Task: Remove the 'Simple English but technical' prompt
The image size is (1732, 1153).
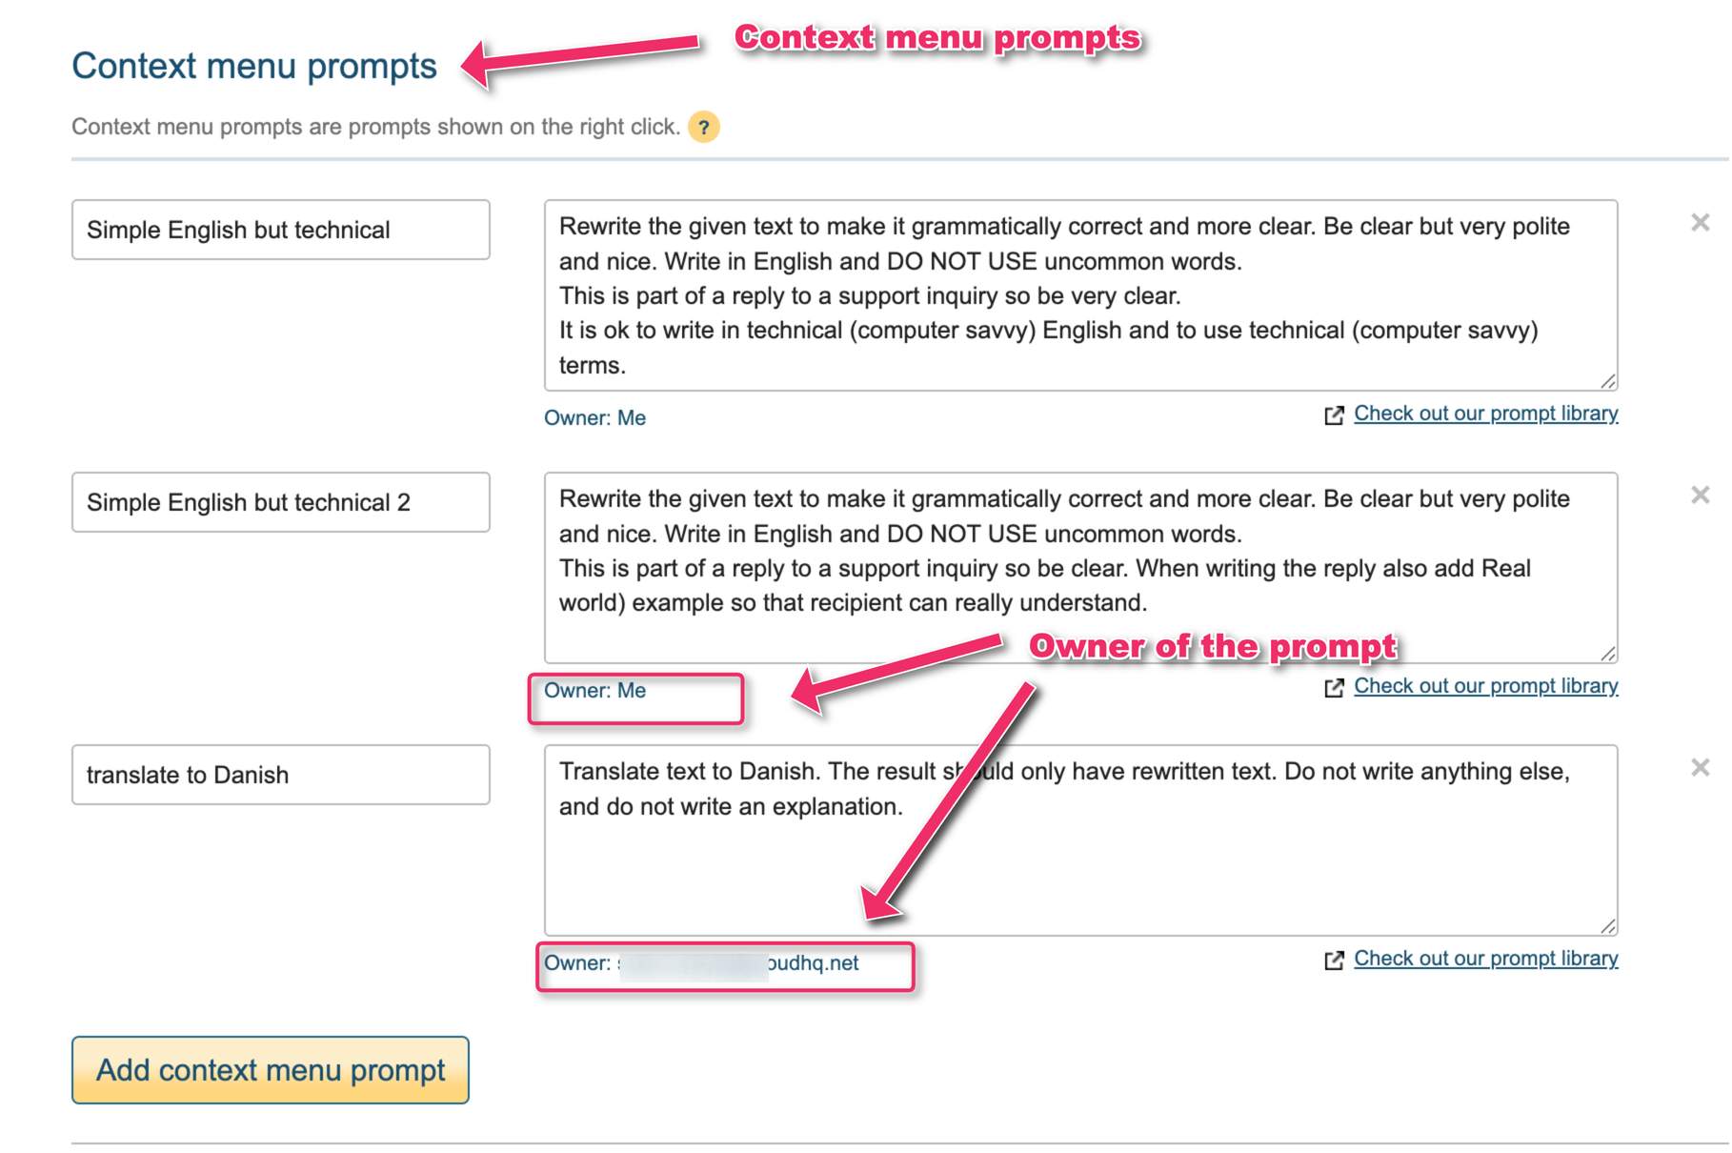Action: pyautogui.click(x=1700, y=223)
